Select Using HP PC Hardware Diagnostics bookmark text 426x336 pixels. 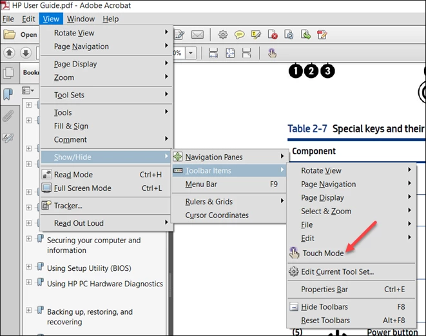(105, 284)
